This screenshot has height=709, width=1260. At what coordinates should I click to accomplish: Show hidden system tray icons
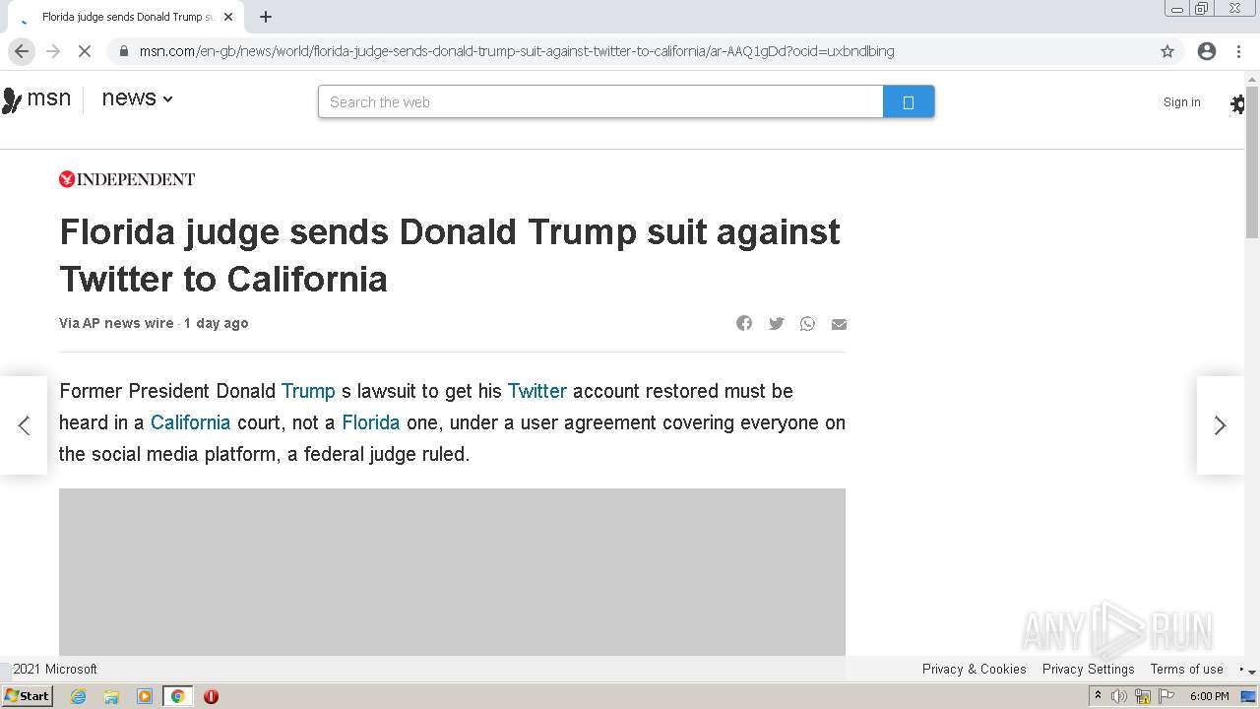1098,696
